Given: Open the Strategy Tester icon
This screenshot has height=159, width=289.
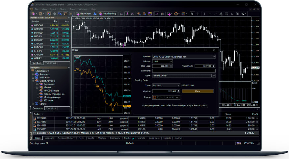Looking at the screenshot, I should (71, 14).
